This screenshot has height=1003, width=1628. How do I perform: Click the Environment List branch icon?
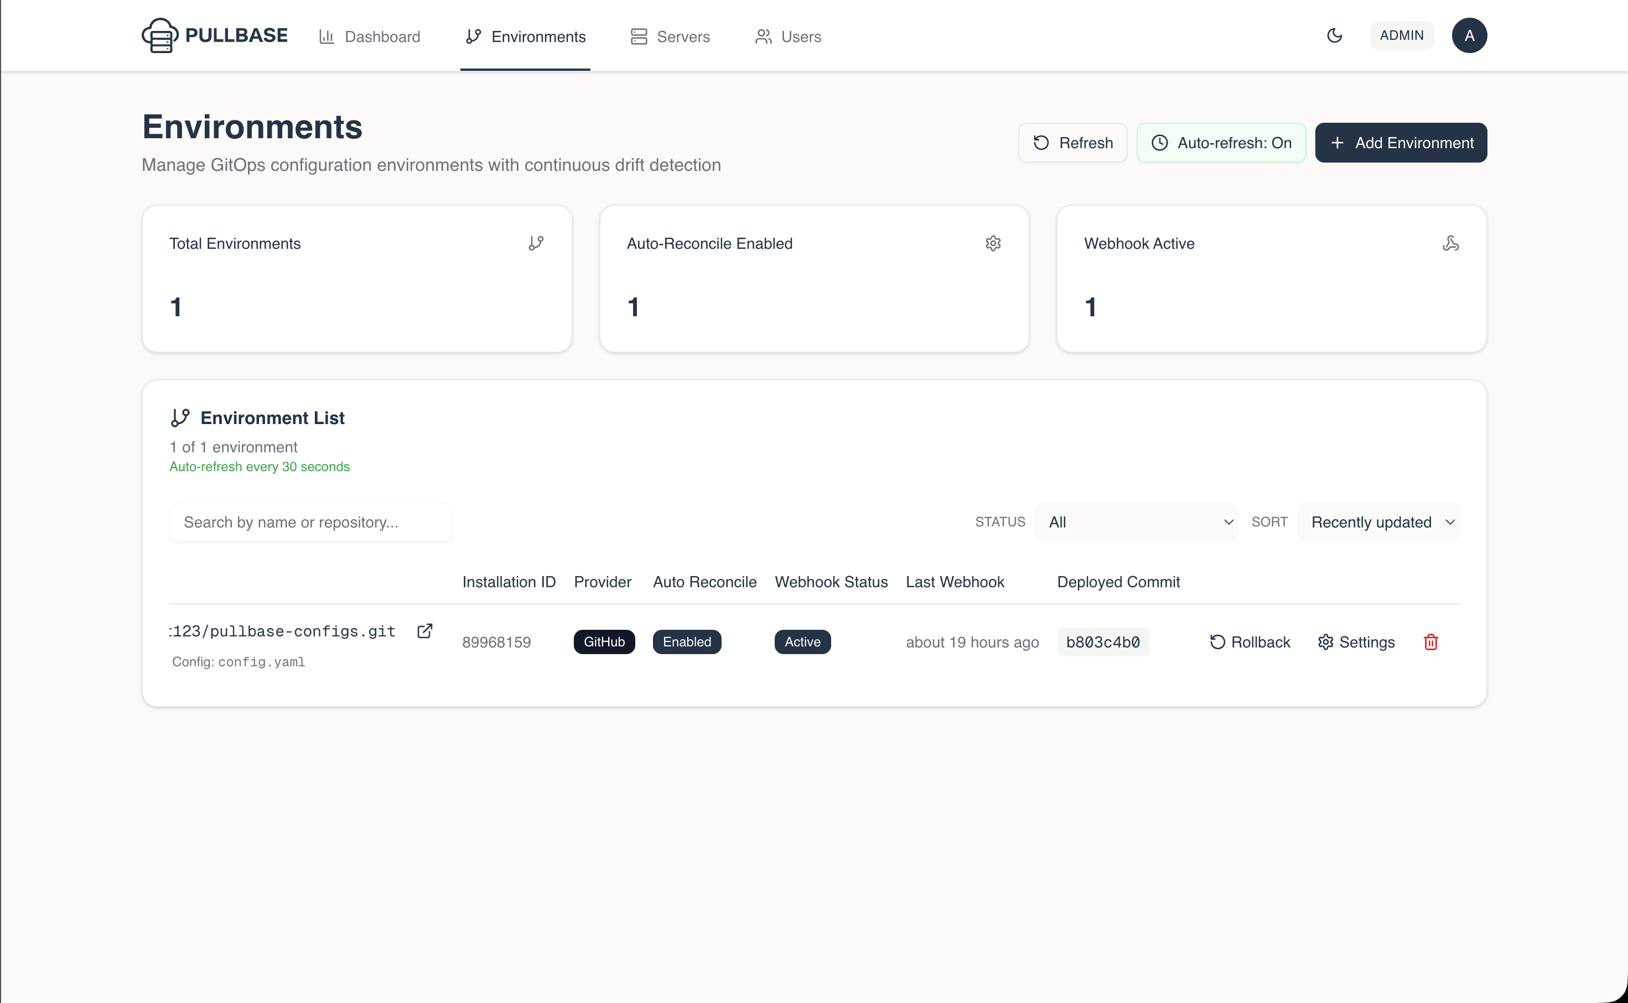[x=180, y=417]
